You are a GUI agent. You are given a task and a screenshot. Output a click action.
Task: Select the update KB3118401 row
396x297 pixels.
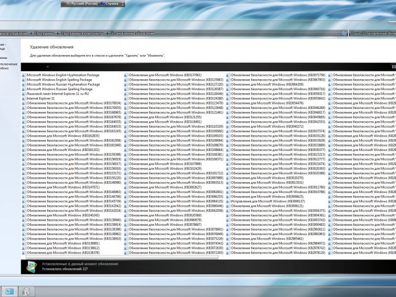point(163,122)
